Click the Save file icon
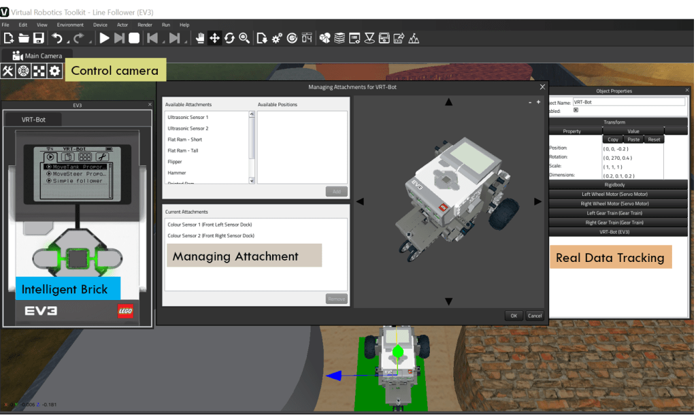 pyautogui.click(x=39, y=39)
